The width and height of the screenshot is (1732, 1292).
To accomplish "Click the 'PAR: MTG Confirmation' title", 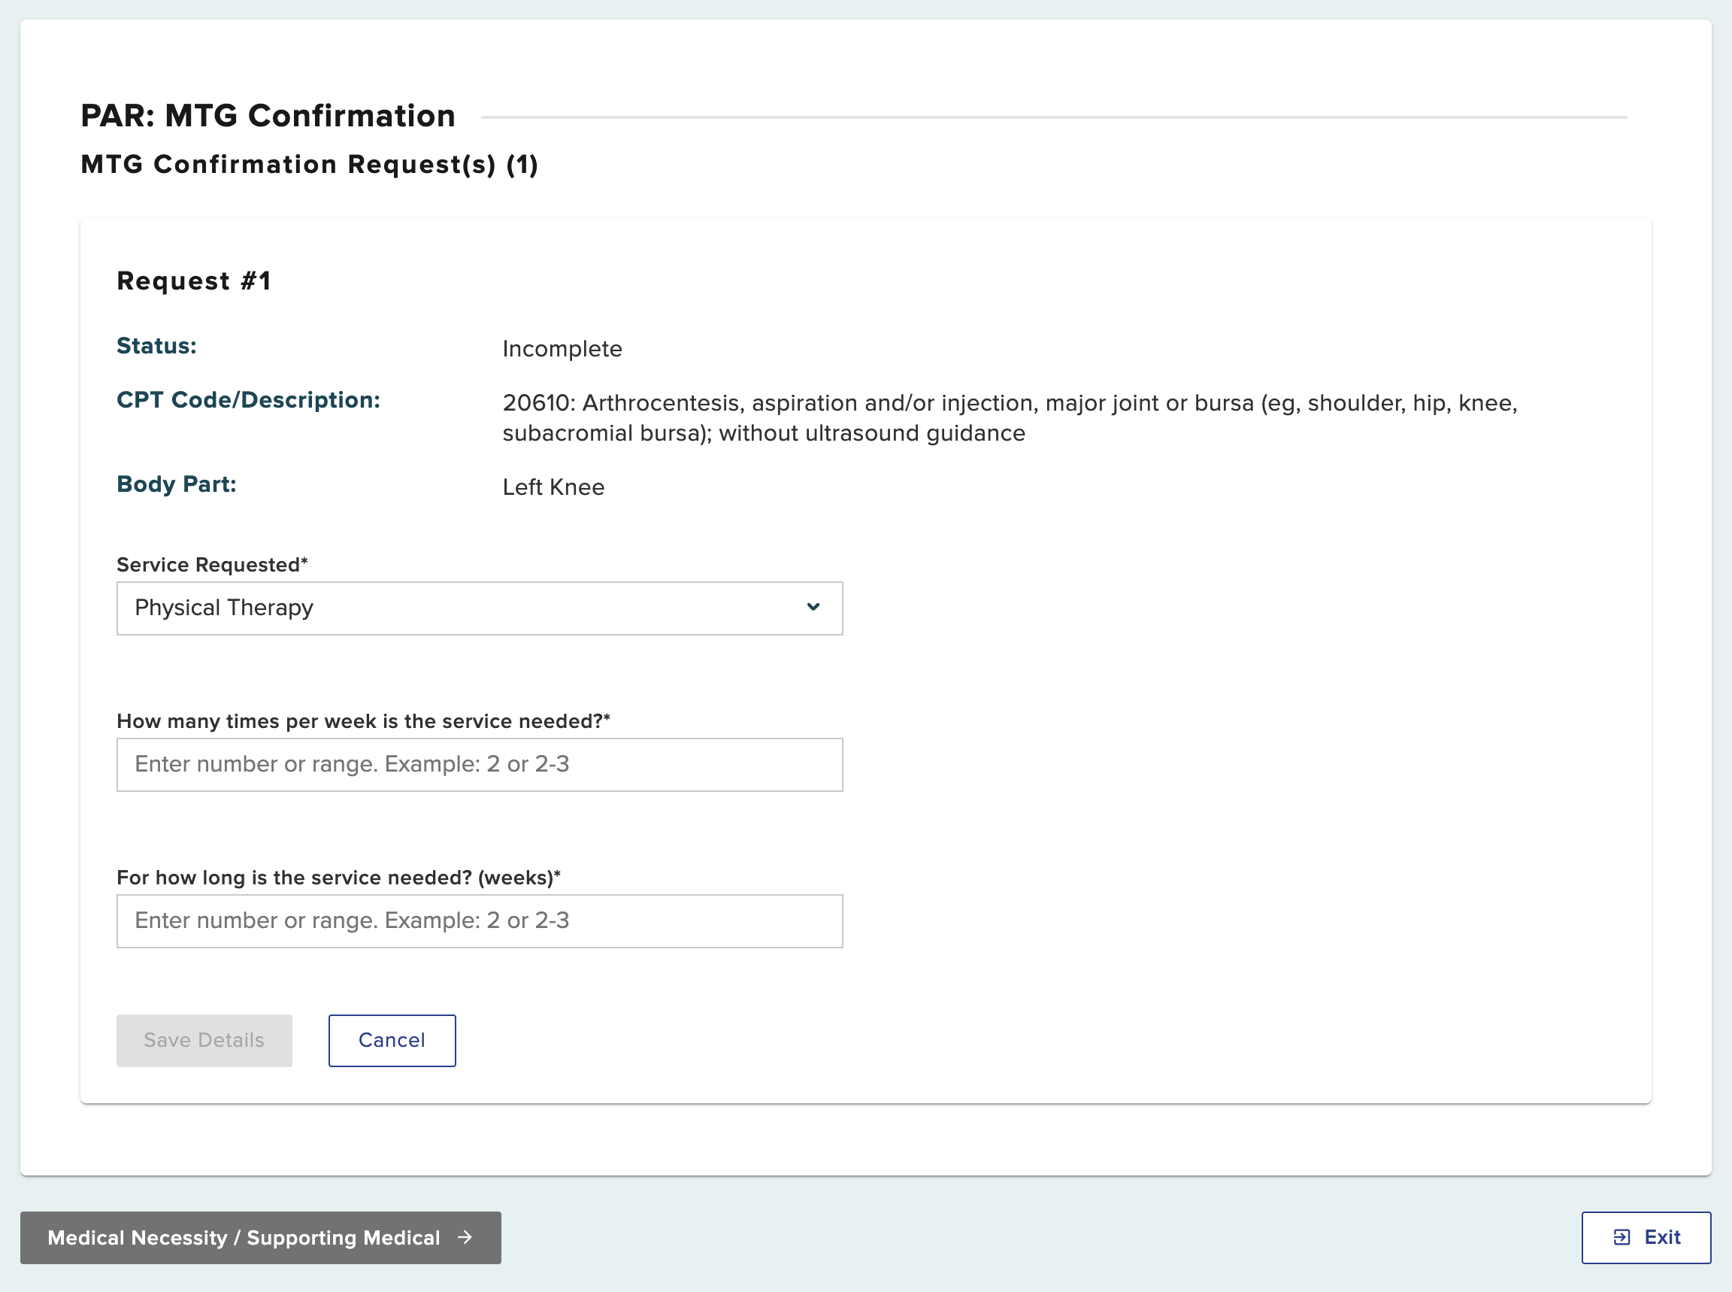I will [268, 116].
